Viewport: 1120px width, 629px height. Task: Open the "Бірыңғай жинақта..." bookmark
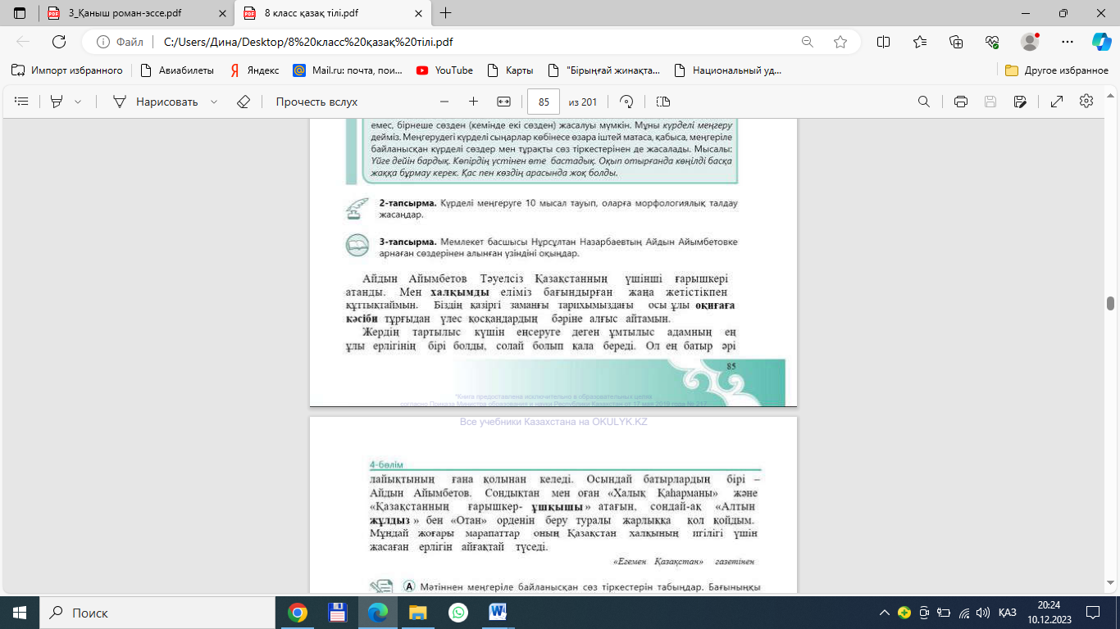(604, 70)
